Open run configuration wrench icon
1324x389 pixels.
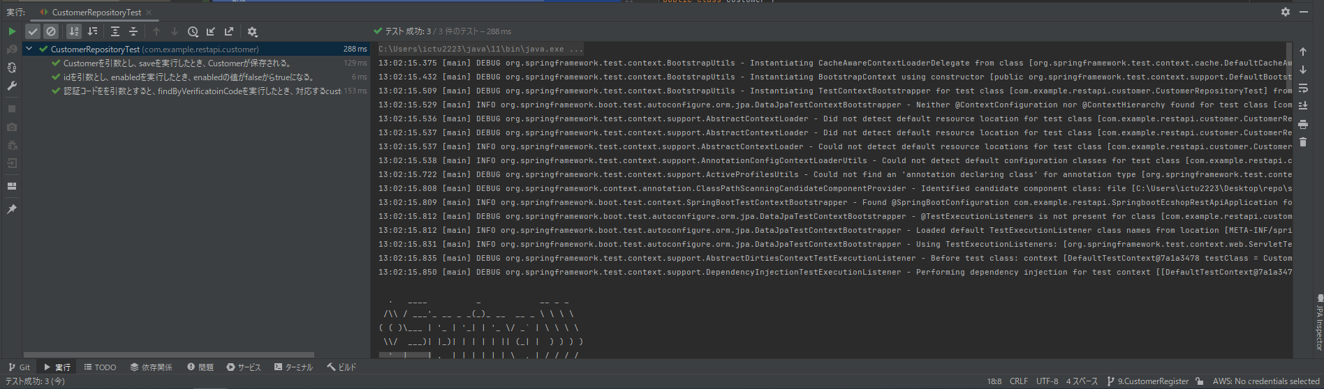click(x=12, y=86)
